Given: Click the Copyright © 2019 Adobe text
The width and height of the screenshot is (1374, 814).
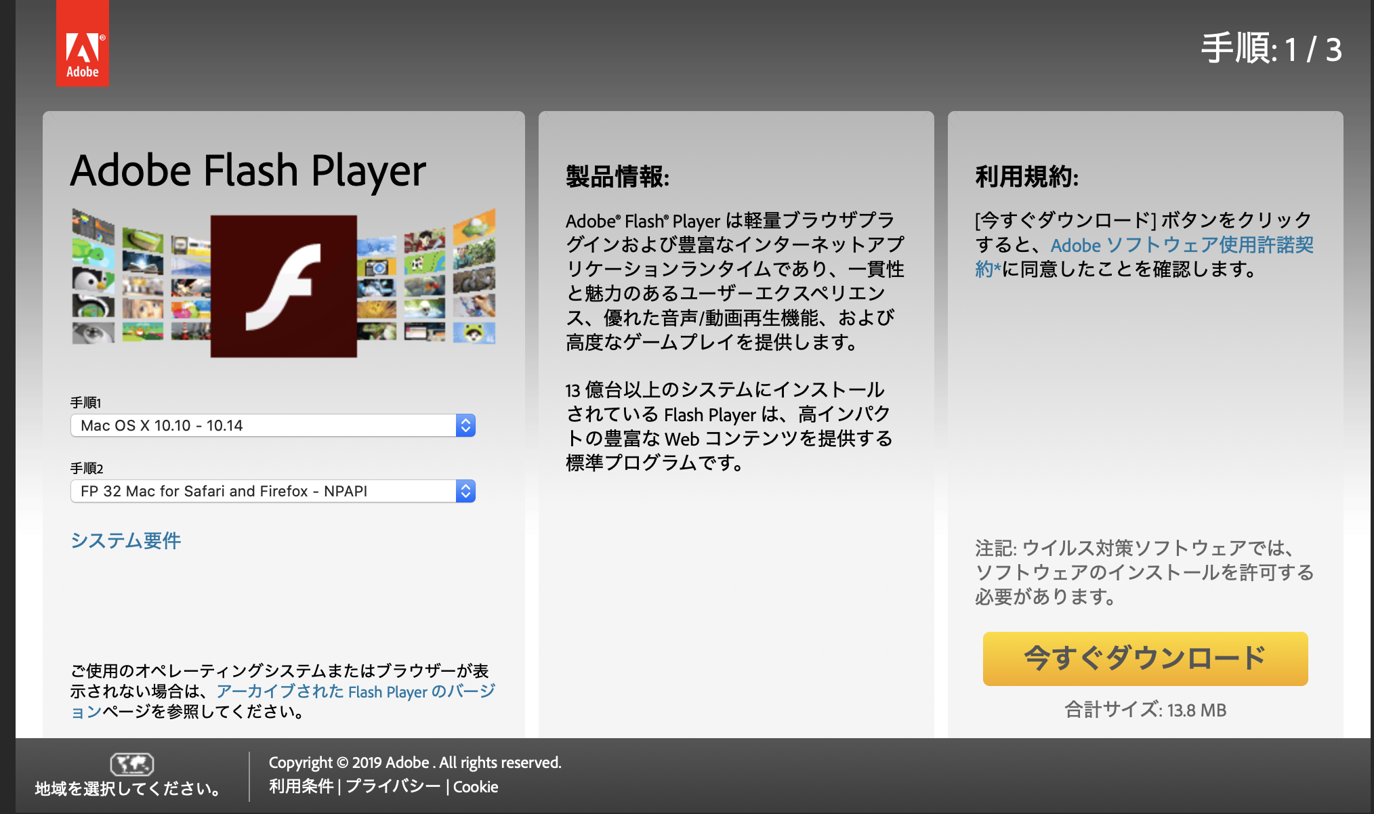Looking at the screenshot, I should 415,763.
